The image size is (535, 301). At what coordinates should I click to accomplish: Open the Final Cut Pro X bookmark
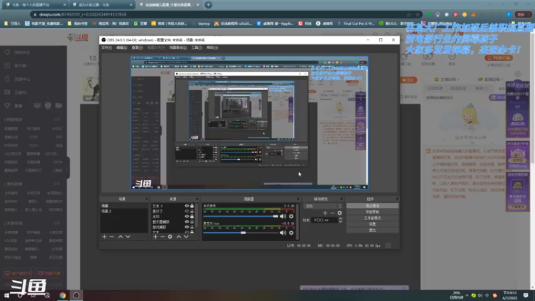click(x=356, y=23)
